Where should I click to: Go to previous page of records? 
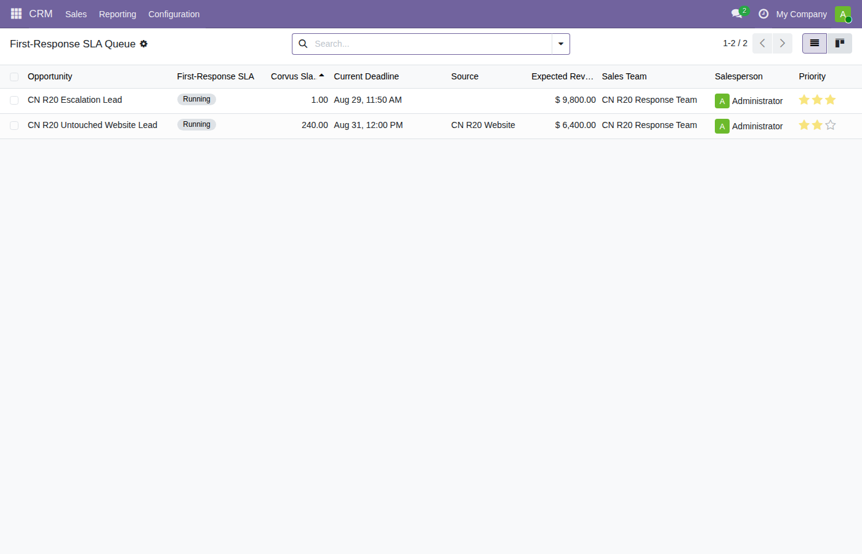click(x=762, y=43)
